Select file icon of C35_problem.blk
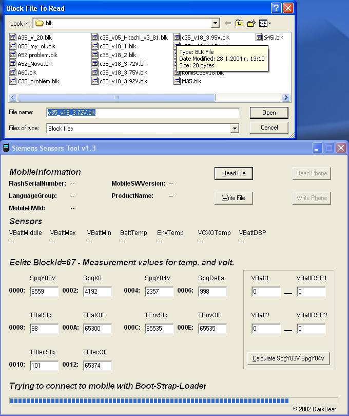Screen dimensions: 349x416 13,81
